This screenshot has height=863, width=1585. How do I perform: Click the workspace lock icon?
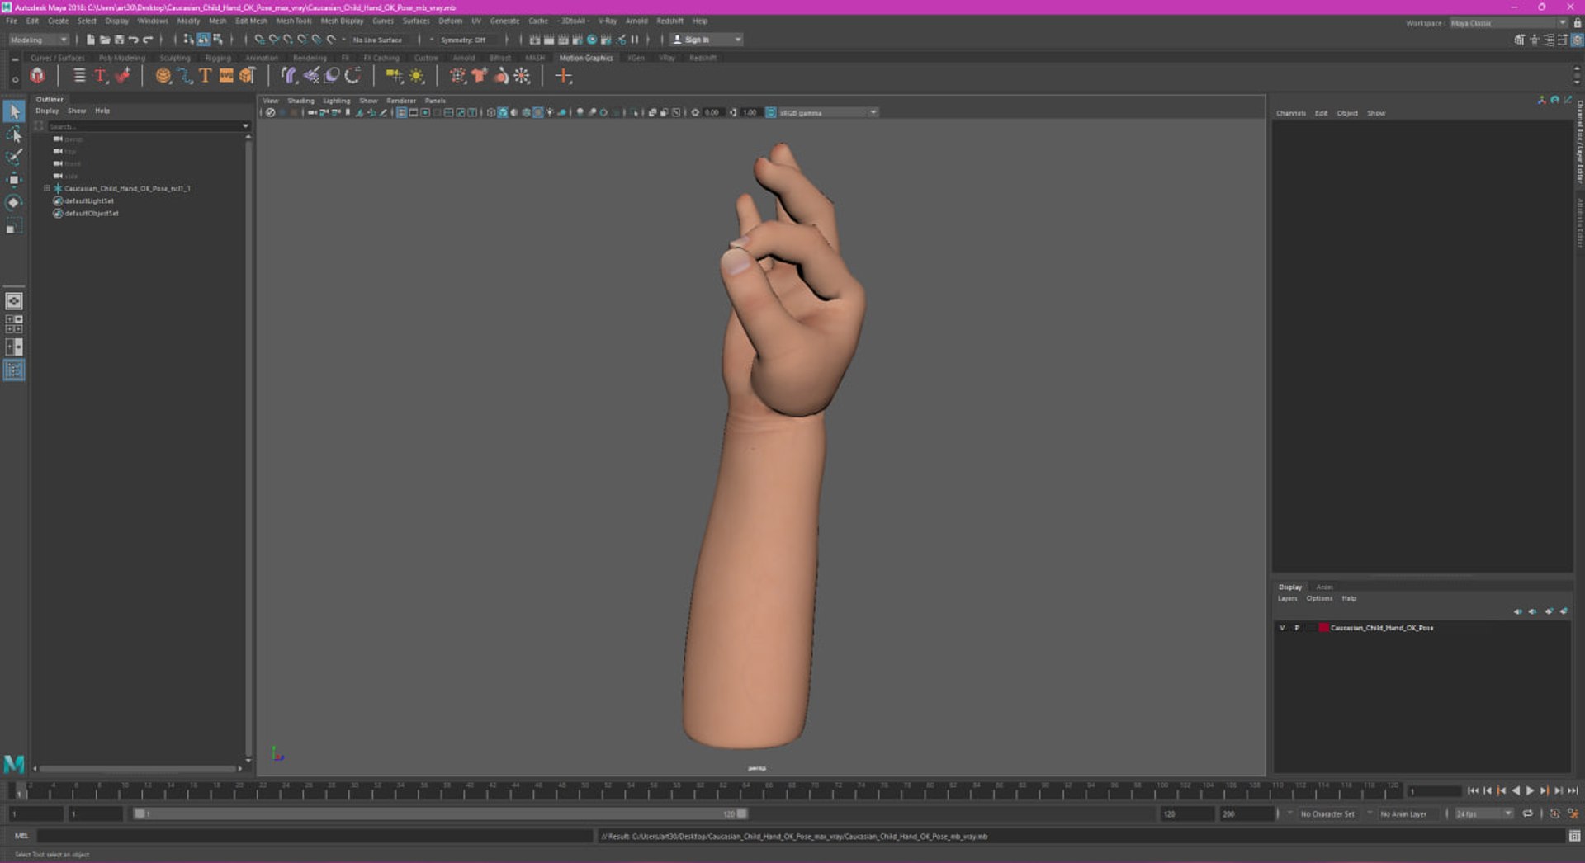(x=1578, y=23)
